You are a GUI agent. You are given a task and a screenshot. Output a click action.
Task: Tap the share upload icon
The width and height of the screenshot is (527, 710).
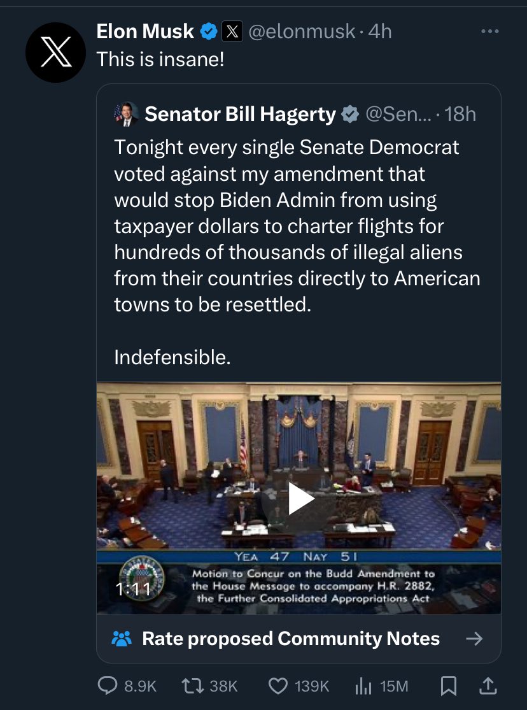[487, 685]
